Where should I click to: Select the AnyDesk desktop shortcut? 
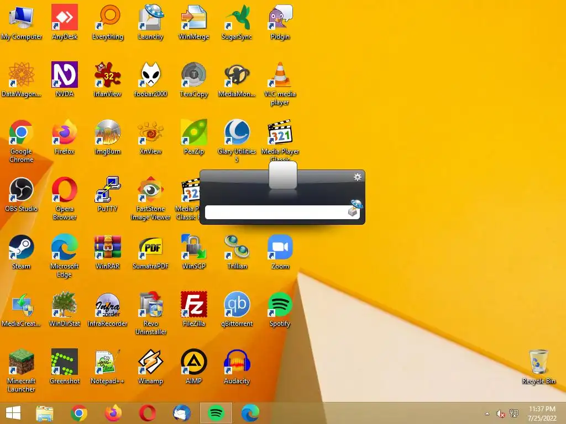(x=65, y=22)
